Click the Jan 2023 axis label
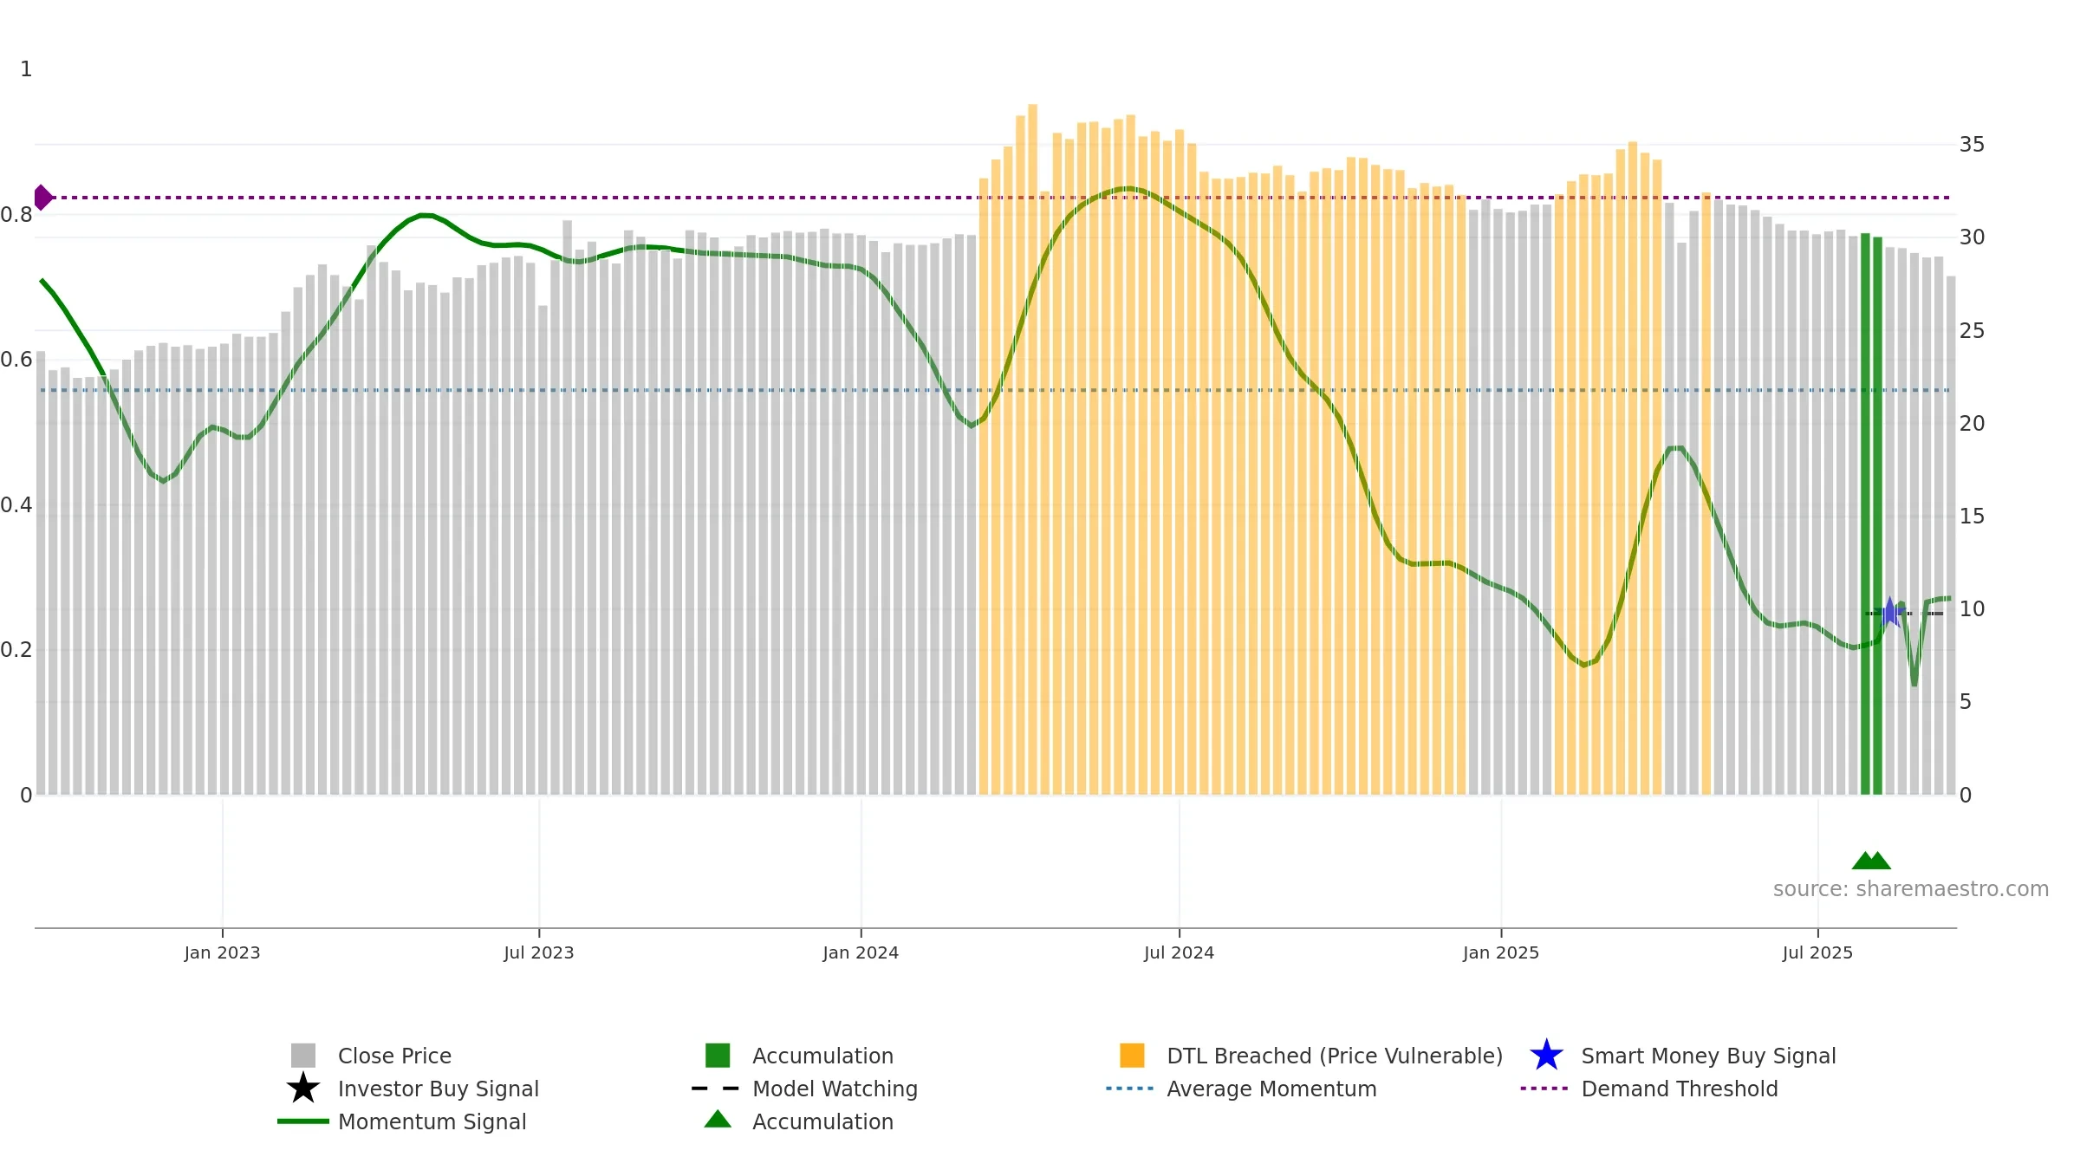This screenshot has width=2080, height=1170. coord(222,953)
